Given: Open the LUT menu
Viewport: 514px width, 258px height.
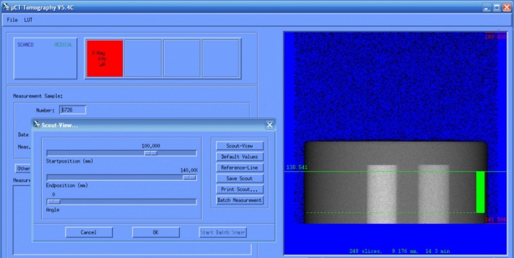Looking at the screenshot, I should point(28,20).
